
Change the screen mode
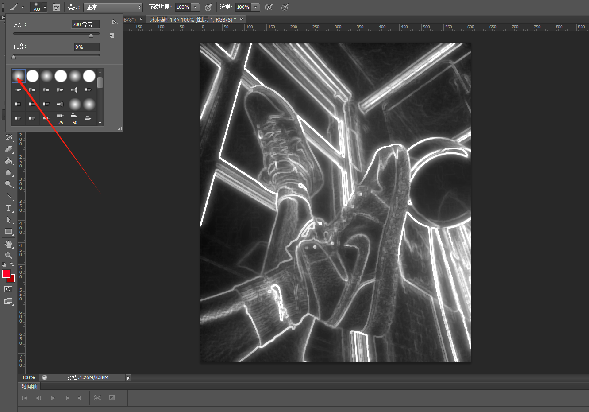pyautogui.click(x=8, y=301)
